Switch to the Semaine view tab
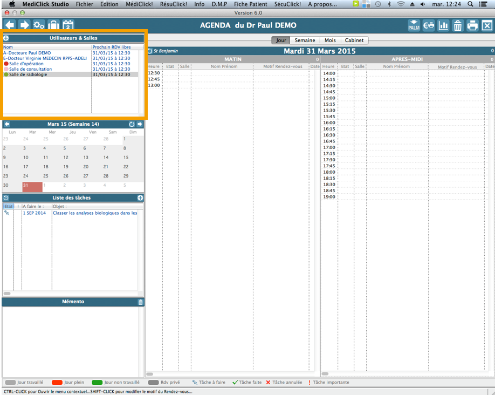Image resolution: width=495 pixels, height=395 pixels. [305, 40]
